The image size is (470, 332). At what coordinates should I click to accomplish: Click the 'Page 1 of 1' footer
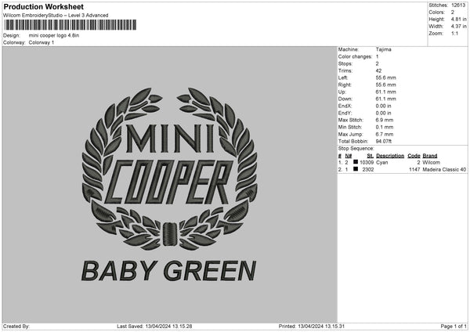pos(454,327)
